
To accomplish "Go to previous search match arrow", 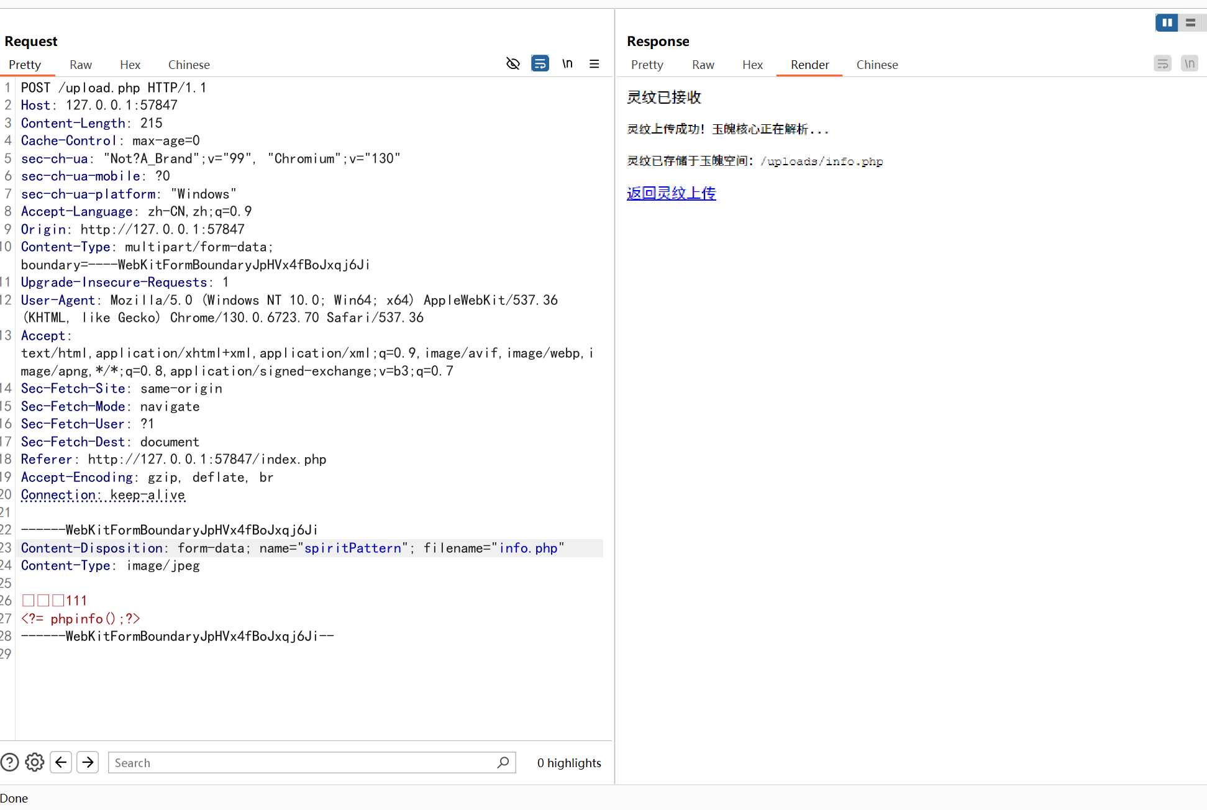I will click(61, 762).
